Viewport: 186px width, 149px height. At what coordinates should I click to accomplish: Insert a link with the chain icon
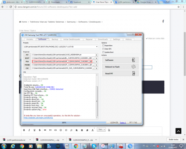(x=45, y=130)
